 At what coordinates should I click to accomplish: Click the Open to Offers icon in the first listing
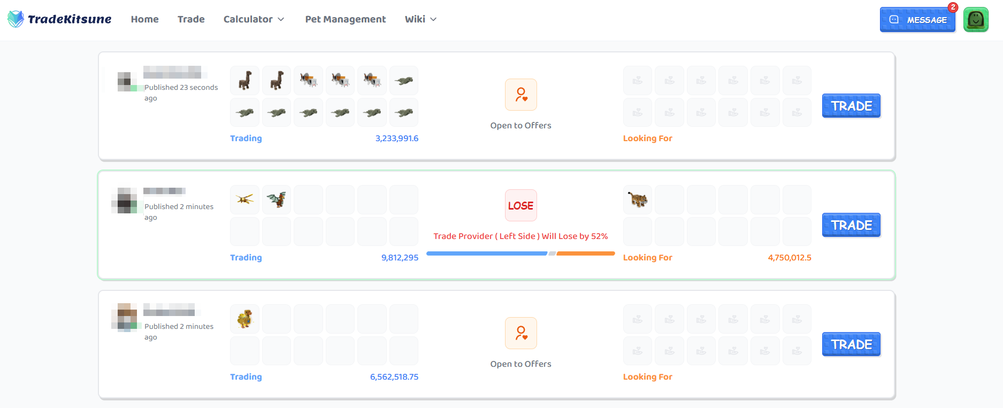click(x=520, y=95)
